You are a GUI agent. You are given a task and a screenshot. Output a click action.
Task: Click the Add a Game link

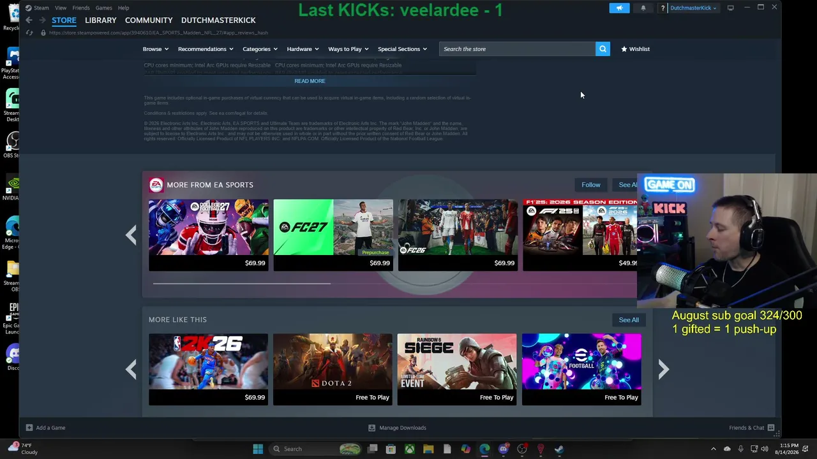50,428
